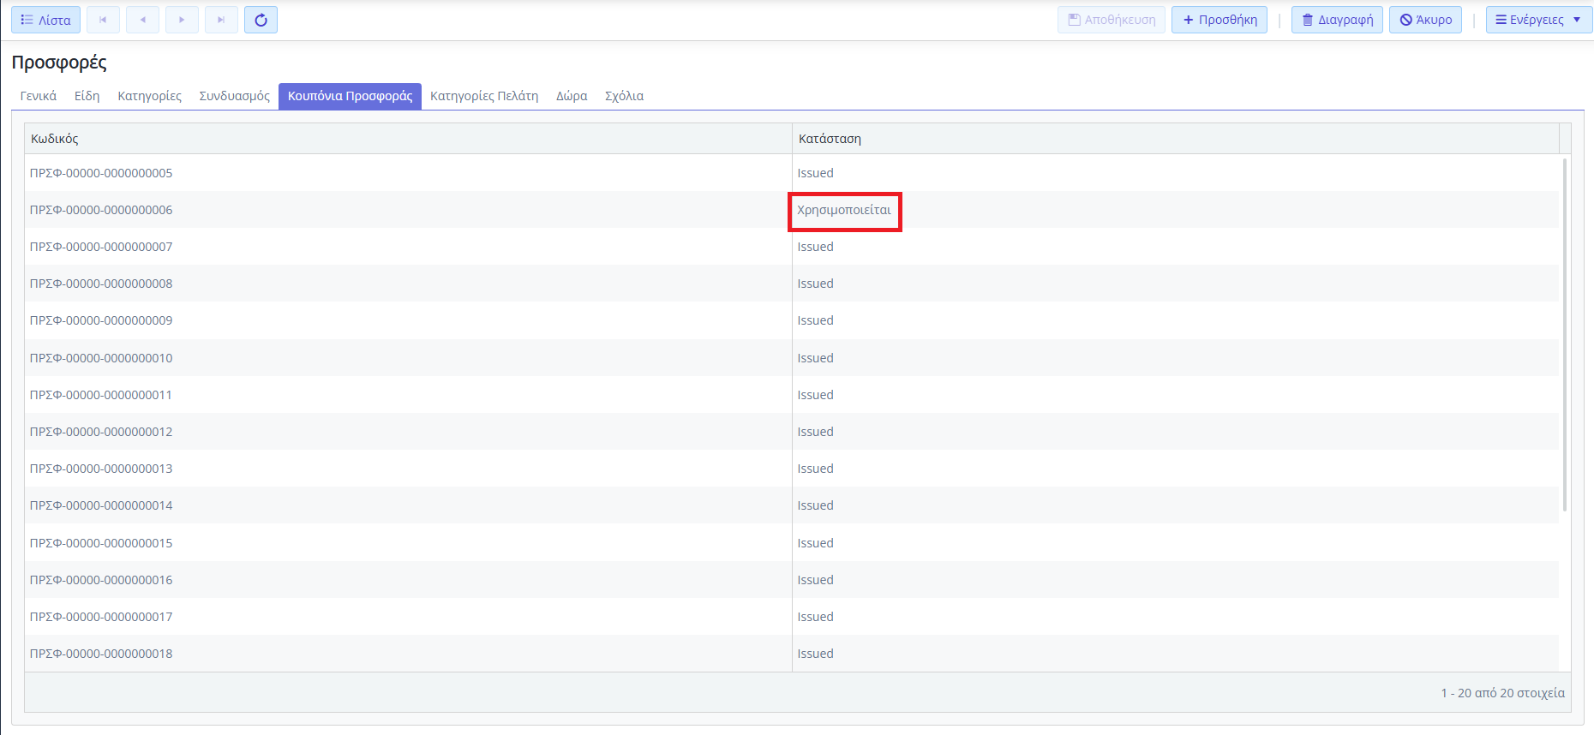Click the Διαγραφή delete button

coord(1337,20)
